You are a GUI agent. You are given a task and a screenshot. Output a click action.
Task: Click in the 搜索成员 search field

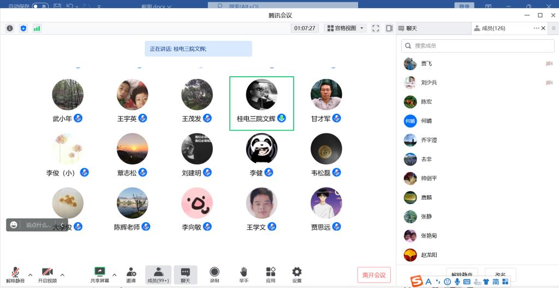point(478,46)
